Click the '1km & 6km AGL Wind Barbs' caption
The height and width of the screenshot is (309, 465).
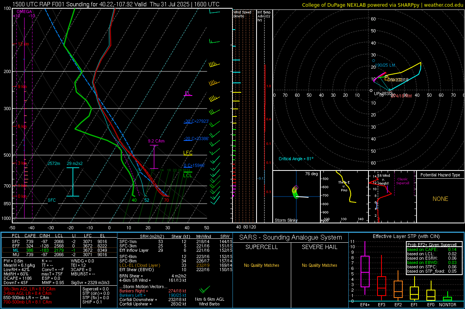[209, 302]
